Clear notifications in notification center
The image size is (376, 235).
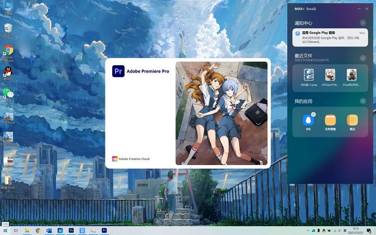(363, 23)
